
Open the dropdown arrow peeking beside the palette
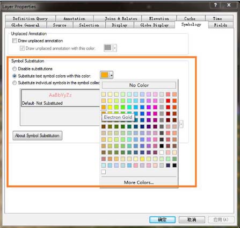coord(181,124)
